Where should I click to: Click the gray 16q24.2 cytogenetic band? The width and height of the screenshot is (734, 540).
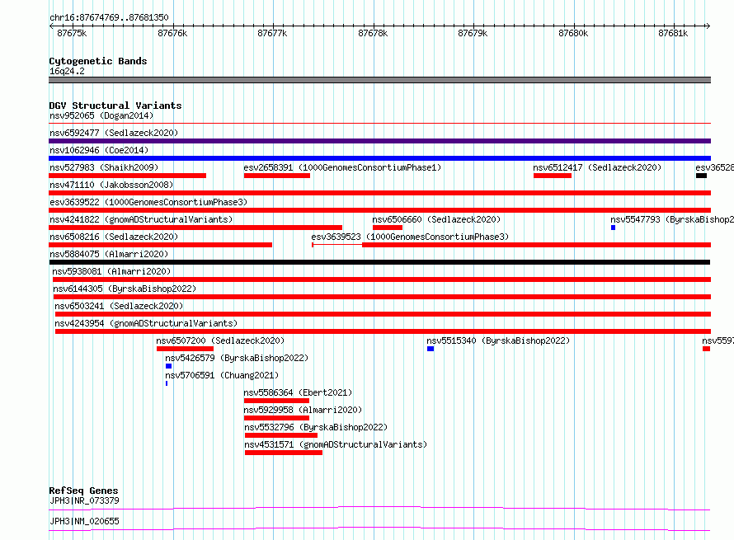(379, 80)
